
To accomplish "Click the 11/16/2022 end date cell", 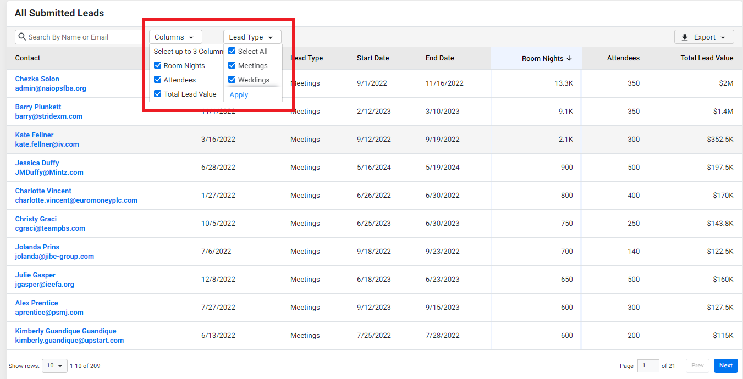I will tap(444, 83).
